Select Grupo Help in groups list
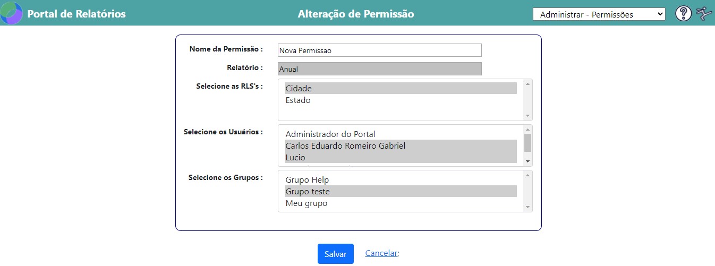Screen dimensions: 715x266 tap(401, 180)
